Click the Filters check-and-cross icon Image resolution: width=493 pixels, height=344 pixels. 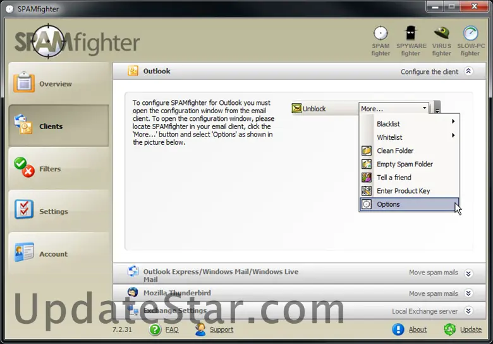pyautogui.click(x=24, y=168)
